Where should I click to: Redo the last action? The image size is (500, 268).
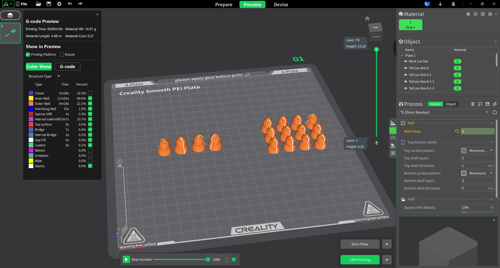click(80, 4)
